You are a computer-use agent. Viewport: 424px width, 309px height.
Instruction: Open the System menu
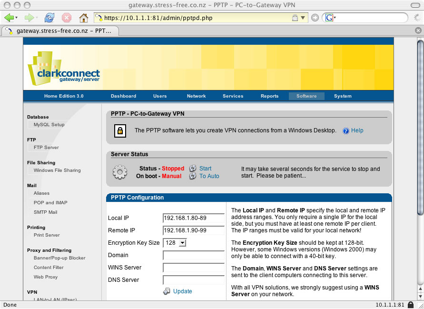(343, 96)
